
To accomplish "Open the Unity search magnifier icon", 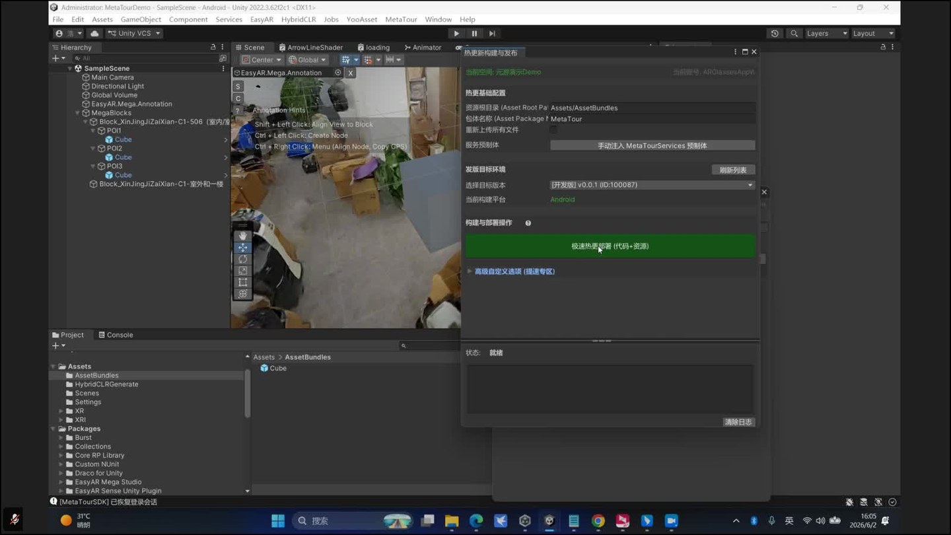I will tap(794, 34).
